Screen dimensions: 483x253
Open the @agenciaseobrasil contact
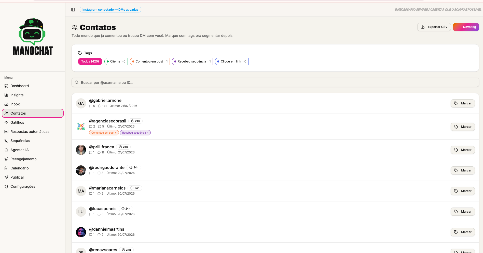[108, 121]
